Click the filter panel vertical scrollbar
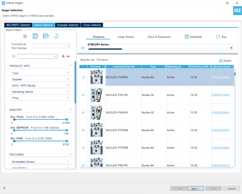Screen dimensions: 242x194 click(x=75, y=82)
